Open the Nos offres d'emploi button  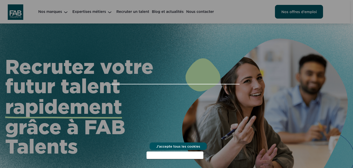point(299,12)
